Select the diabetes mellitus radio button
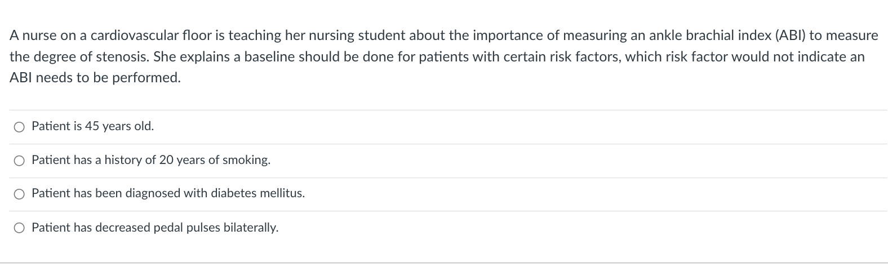 [x=19, y=194]
